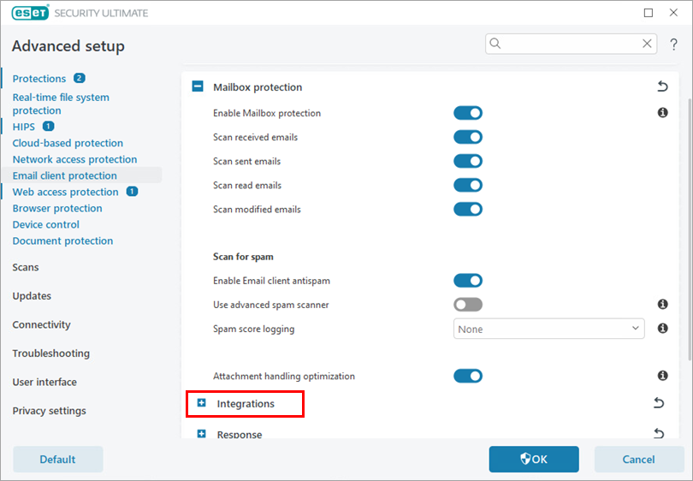Disable Scan received emails toggle

[x=468, y=137]
